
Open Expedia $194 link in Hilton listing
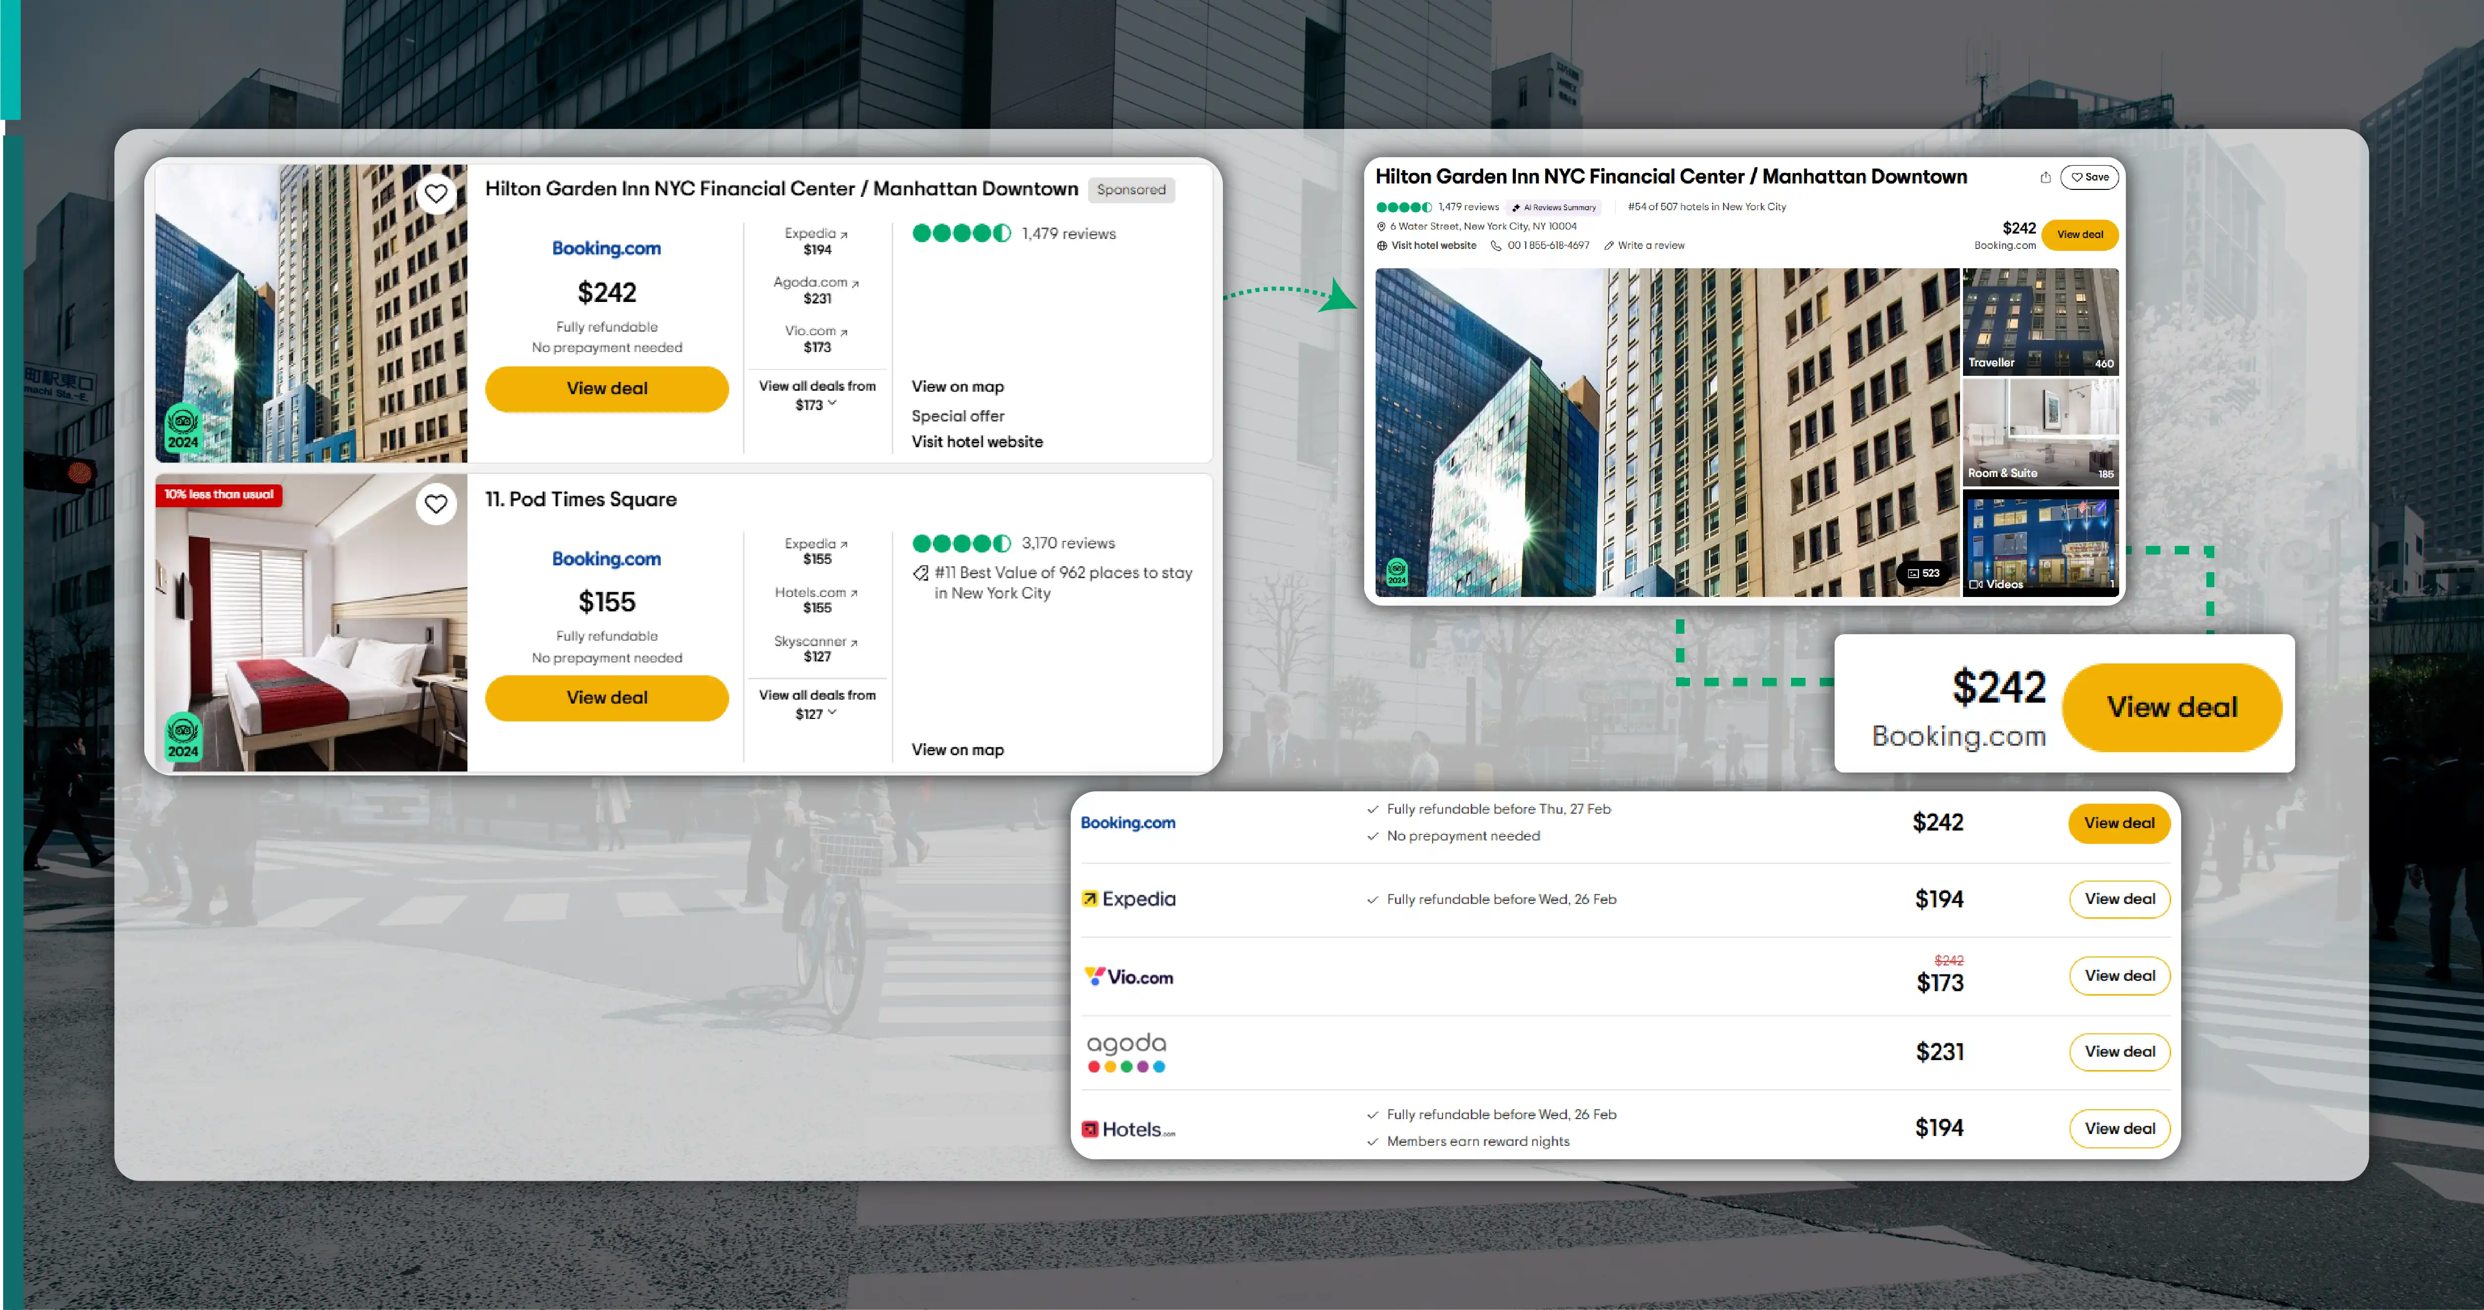tap(817, 241)
